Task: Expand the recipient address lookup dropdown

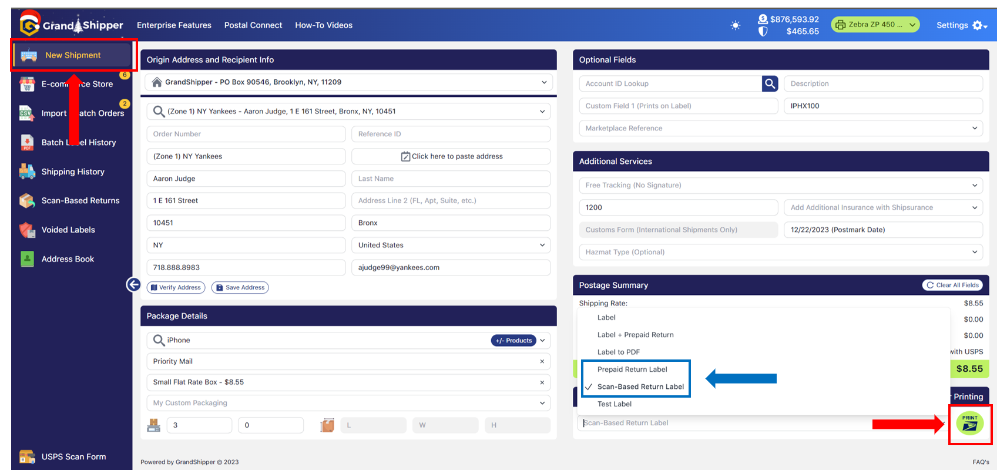Action: pyautogui.click(x=542, y=111)
